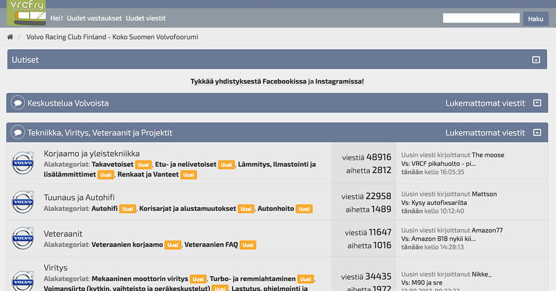Collapse the Tekniikka, Viritys, Veteraanit ja Projektit category
Screen dimensions: 556x291
coord(537,132)
